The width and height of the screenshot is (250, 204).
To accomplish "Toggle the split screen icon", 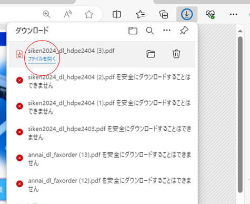I will pyautogui.click(x=117, y=14).
